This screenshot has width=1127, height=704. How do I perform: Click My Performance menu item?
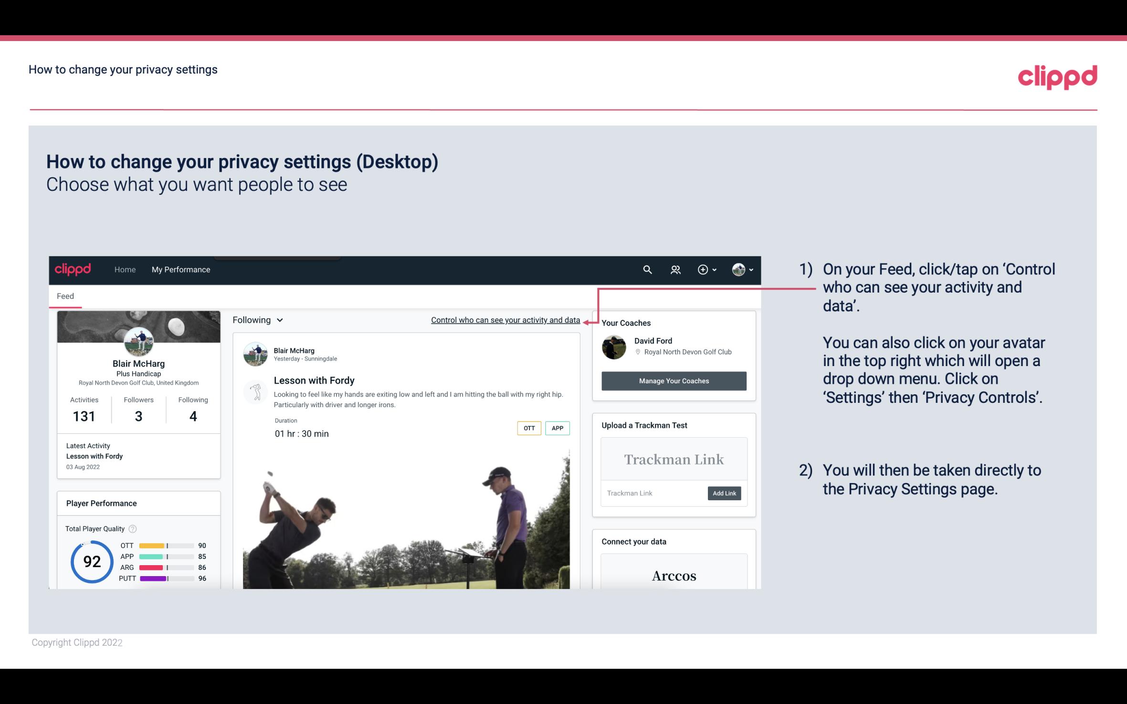(180, 269)
